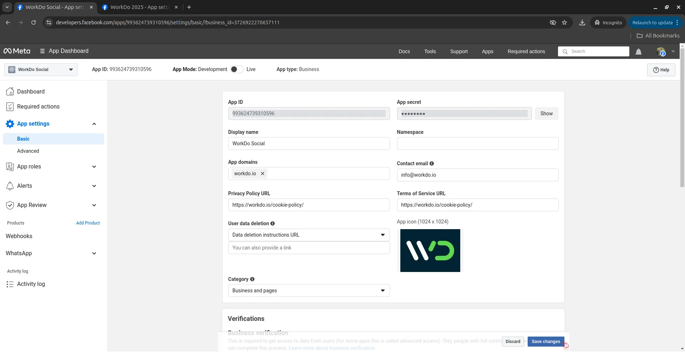
Task: Open the Category dropdown
Action: (x=309, y=291)
